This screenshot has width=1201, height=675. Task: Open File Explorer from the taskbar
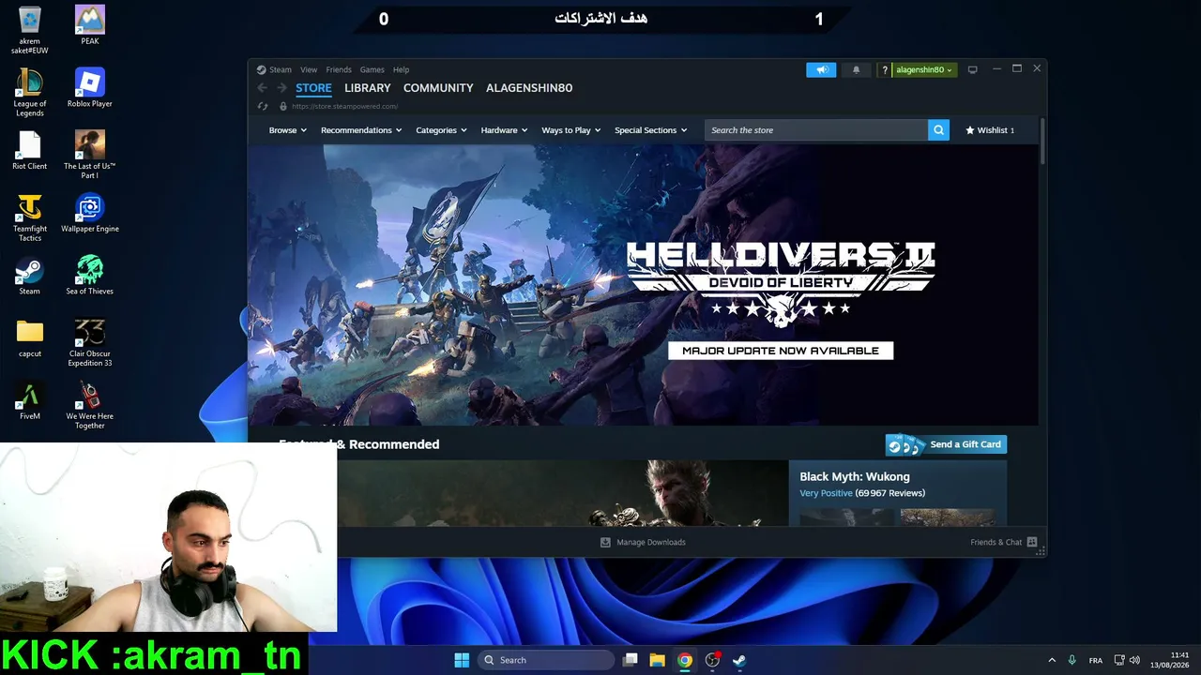click(658, 660)
